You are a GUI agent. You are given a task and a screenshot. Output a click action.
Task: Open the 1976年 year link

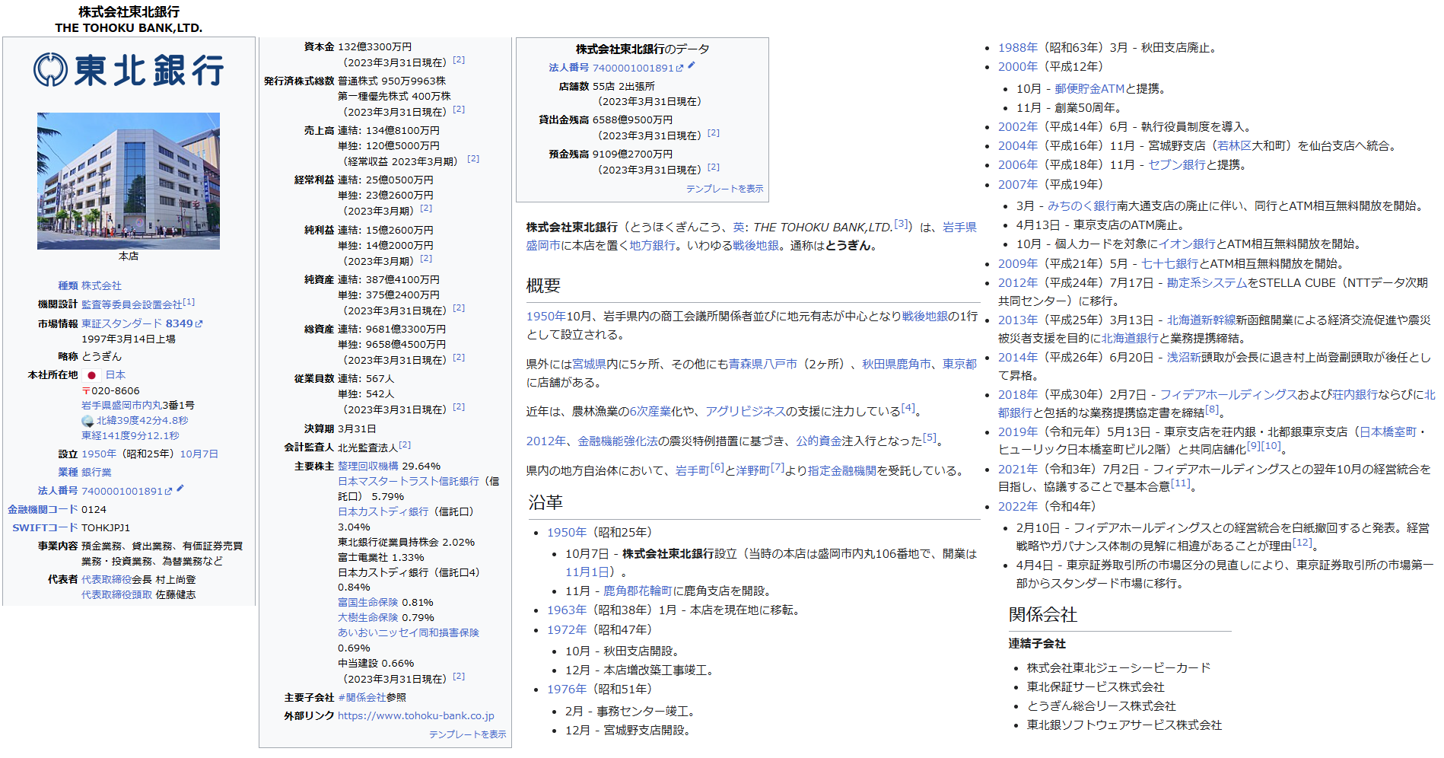pyautogui.click(x=567, y=690)
